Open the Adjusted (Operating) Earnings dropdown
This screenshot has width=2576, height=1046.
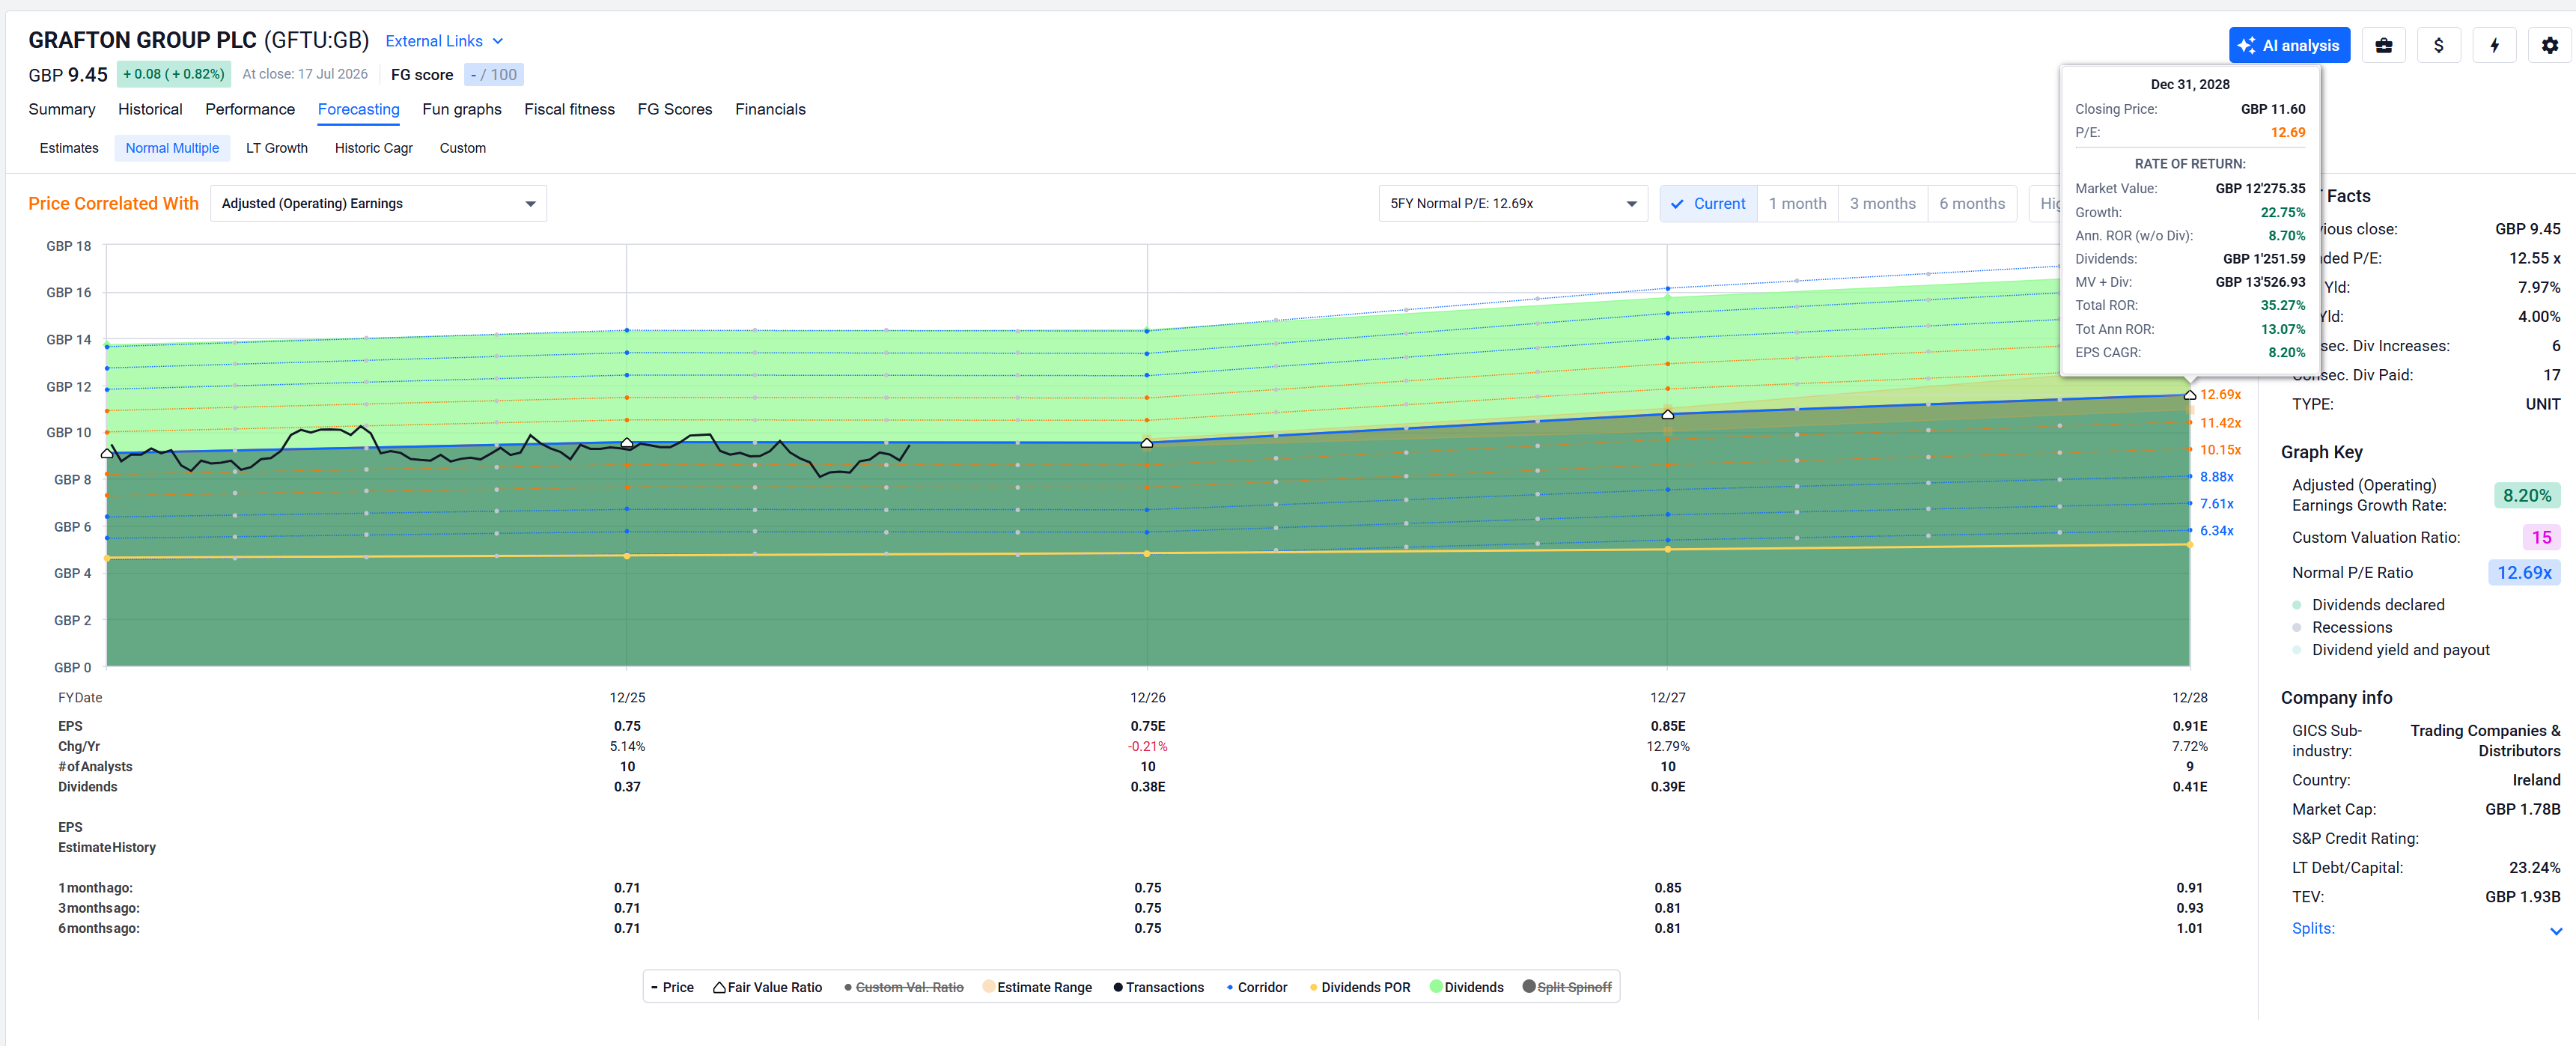(378, 203)
